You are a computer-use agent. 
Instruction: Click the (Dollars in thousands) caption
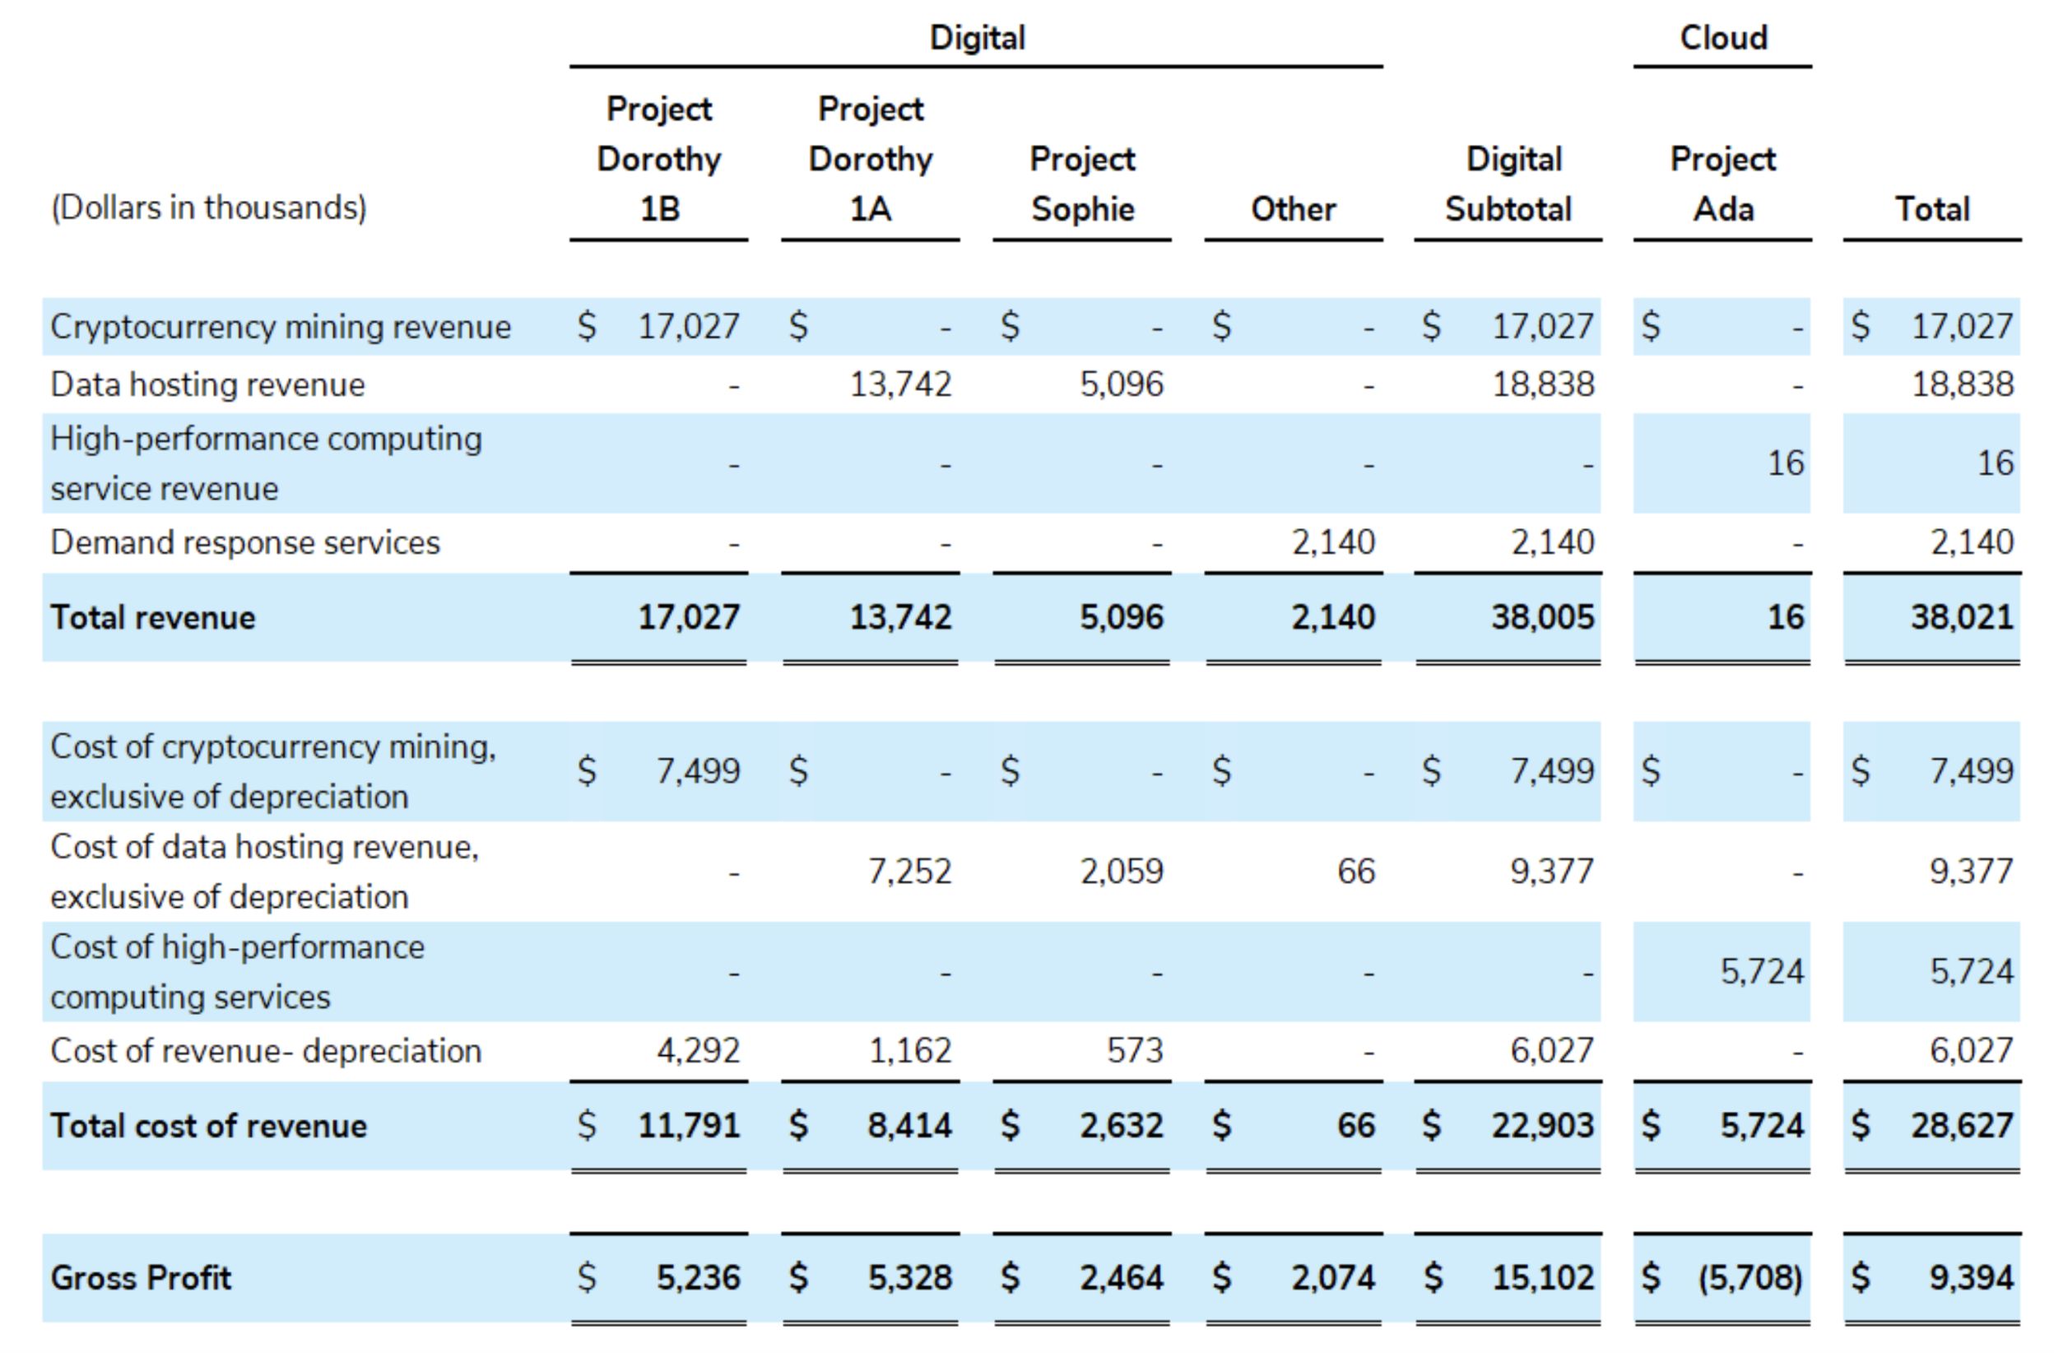(209, 208)
